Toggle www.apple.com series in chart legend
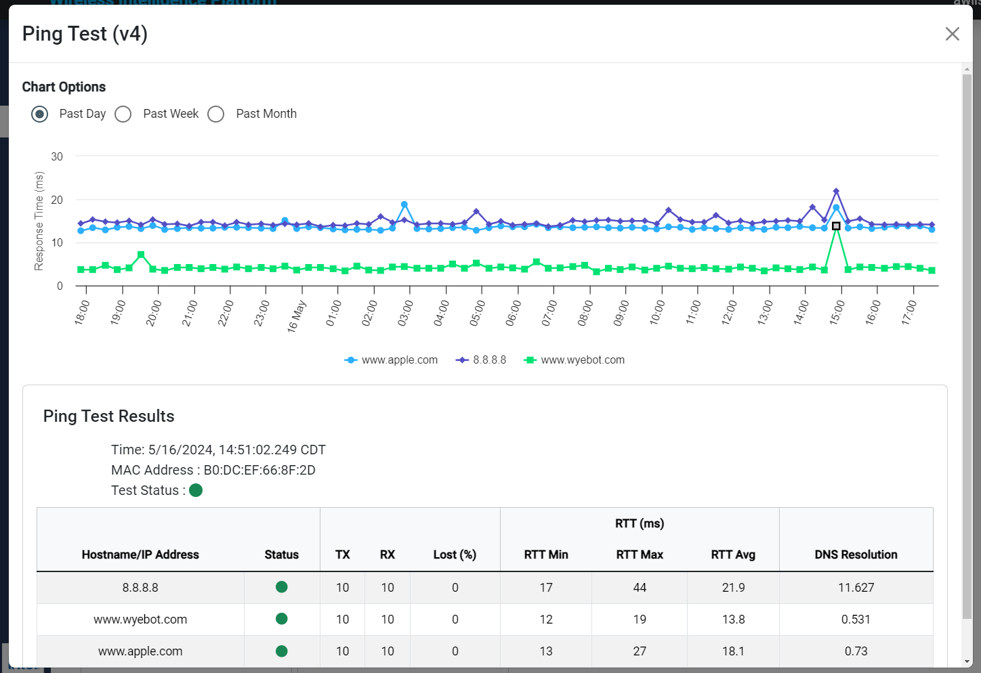This screenshot has height=673, width=981. pyautogui.click(x=392, y=360)
